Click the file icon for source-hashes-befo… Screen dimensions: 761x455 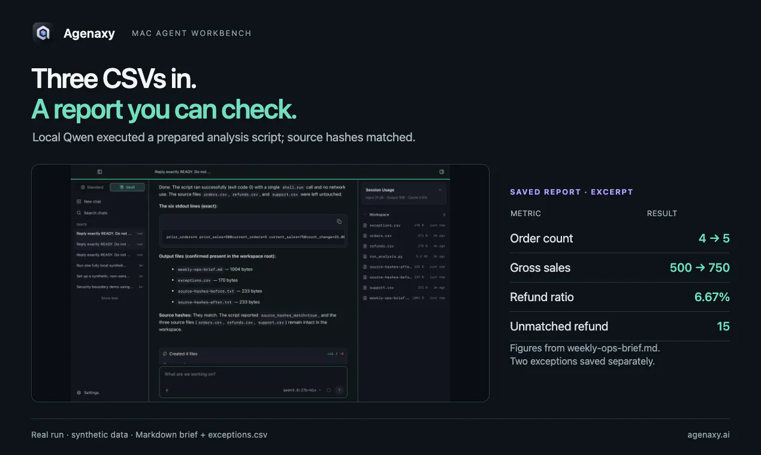(x=365, y=277)
